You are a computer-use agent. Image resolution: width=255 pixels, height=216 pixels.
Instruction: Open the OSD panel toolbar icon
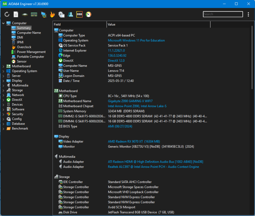[x=79, y=14]
